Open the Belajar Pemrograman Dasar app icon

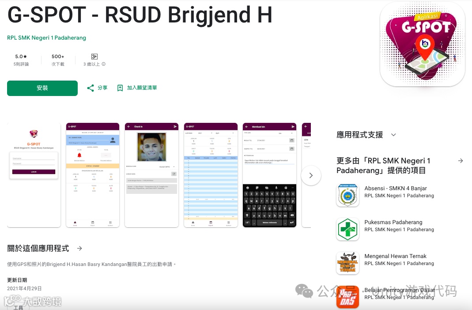[x=347, y=297]
